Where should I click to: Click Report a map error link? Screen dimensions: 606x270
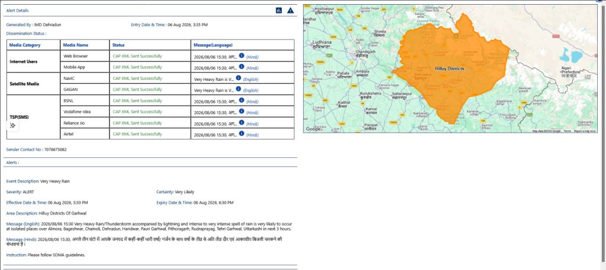coord(585,131)
